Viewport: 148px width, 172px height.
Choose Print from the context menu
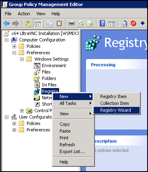tap(73, 138)
